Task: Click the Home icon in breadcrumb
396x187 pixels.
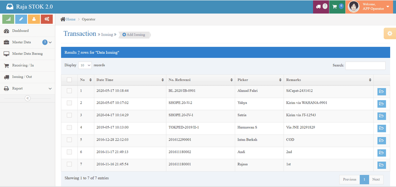Action: click(x=63, y=19)
